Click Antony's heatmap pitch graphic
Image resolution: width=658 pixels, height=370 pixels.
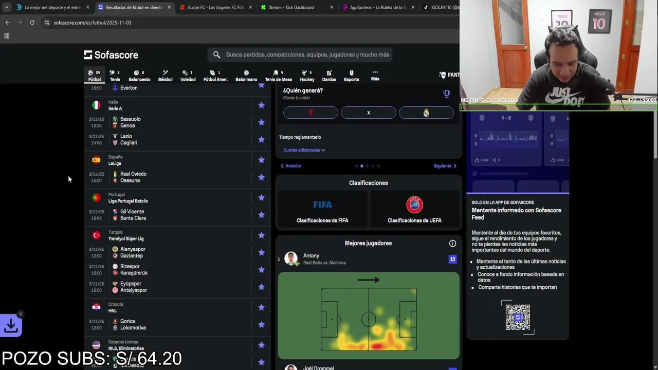[x=369, y=316]
